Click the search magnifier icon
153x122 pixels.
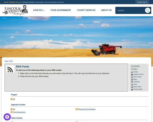[148, 10]
